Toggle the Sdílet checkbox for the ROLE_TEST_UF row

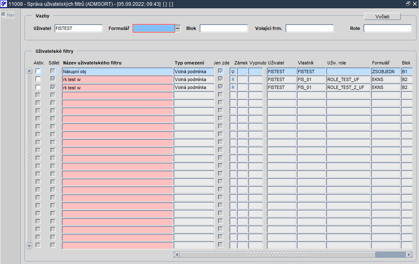(x=53, y=79)
